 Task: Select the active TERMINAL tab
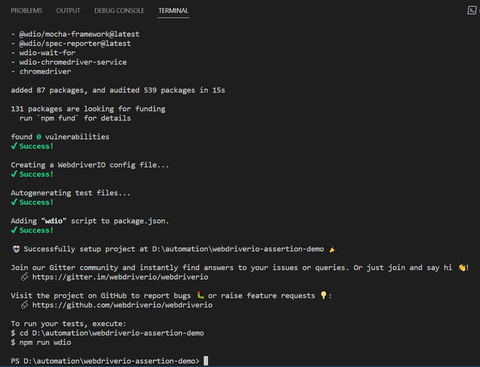(173, 11)
